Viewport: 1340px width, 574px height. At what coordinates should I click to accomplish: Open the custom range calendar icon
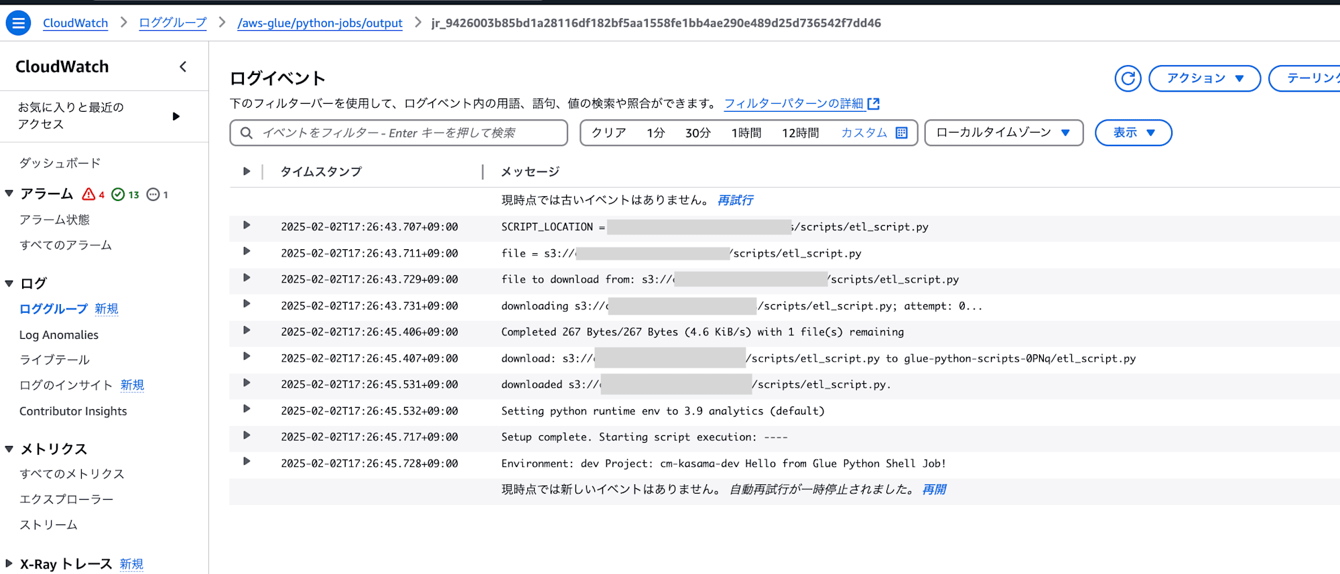tap(902, 133)
